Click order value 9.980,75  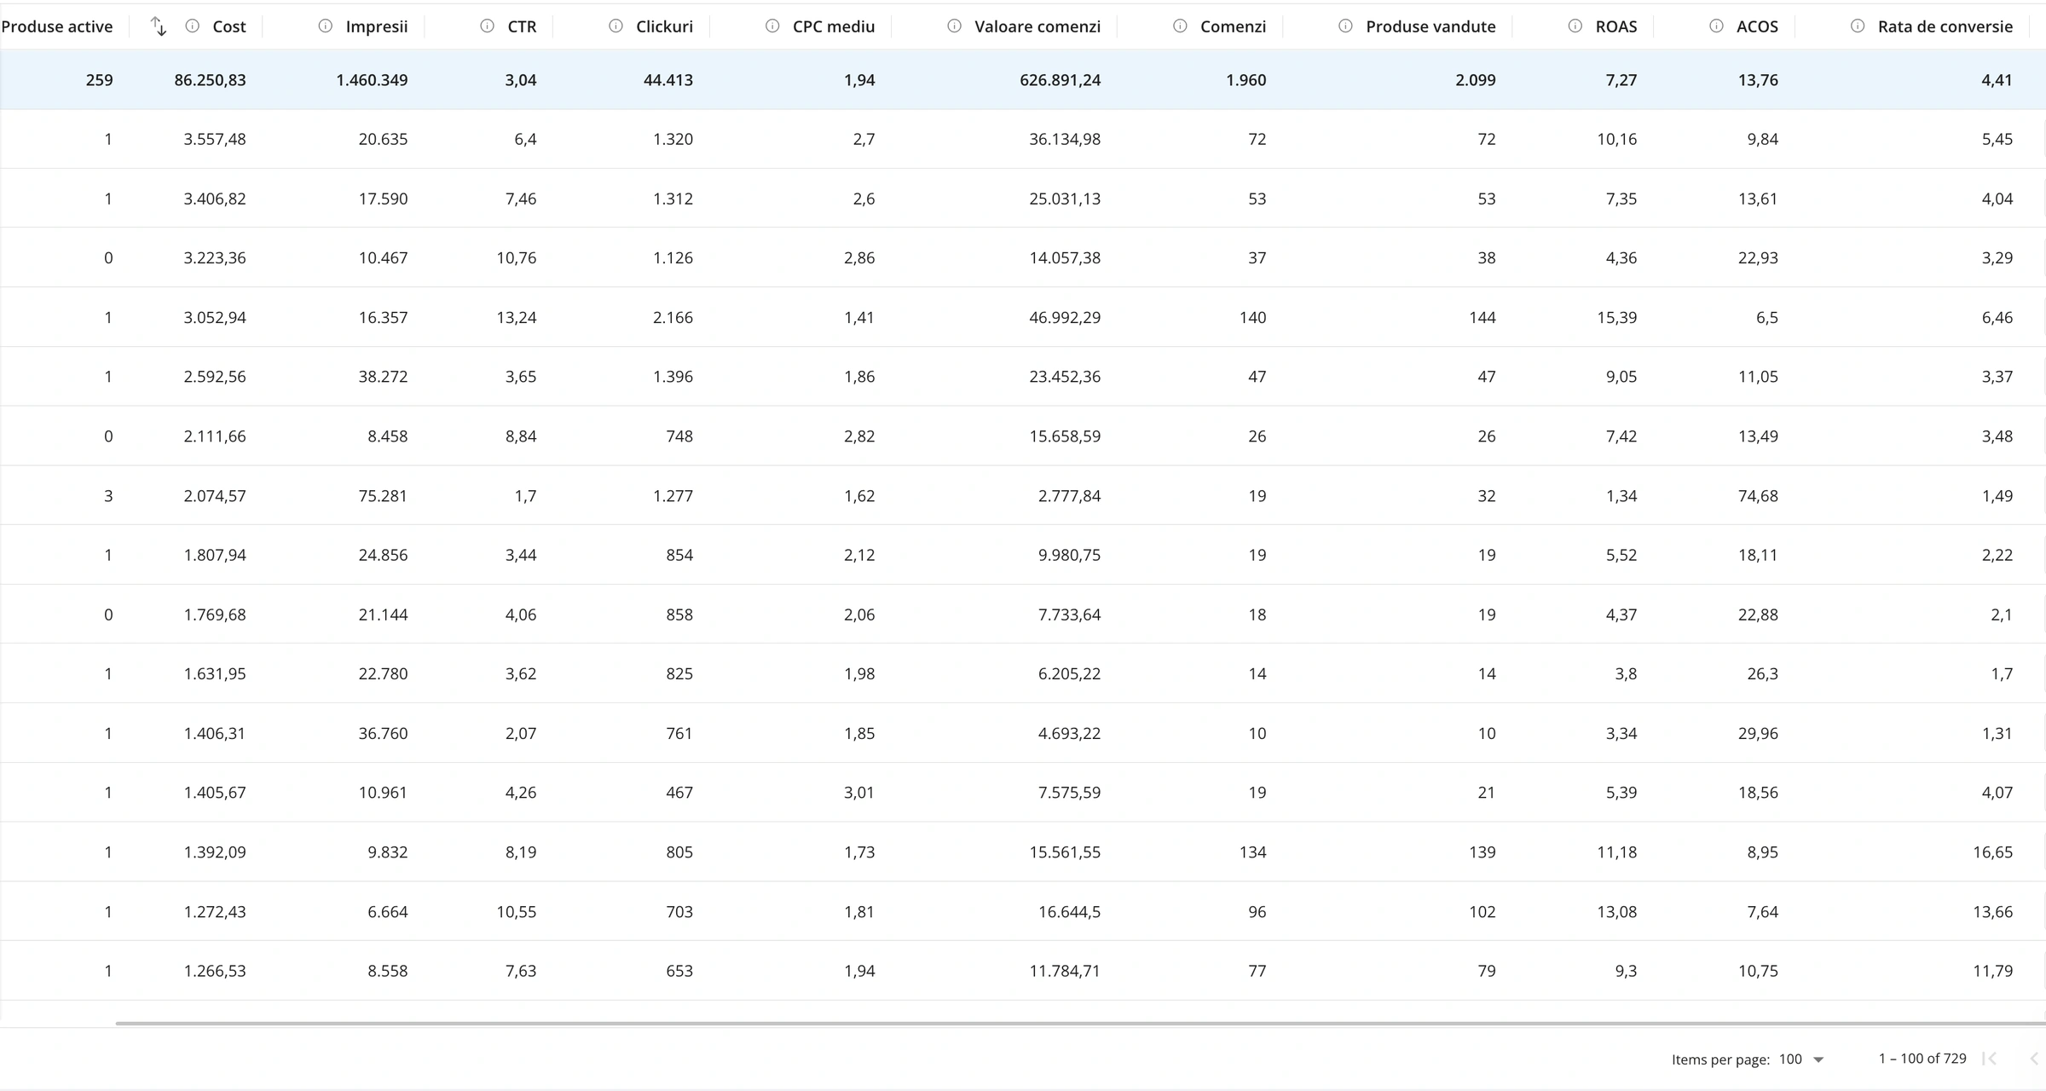click(x=1069, y=555)
